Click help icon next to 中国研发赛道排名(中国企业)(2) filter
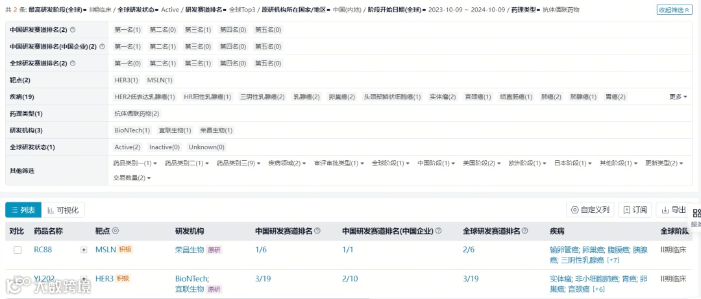701x299 pixels. point(102,47)
